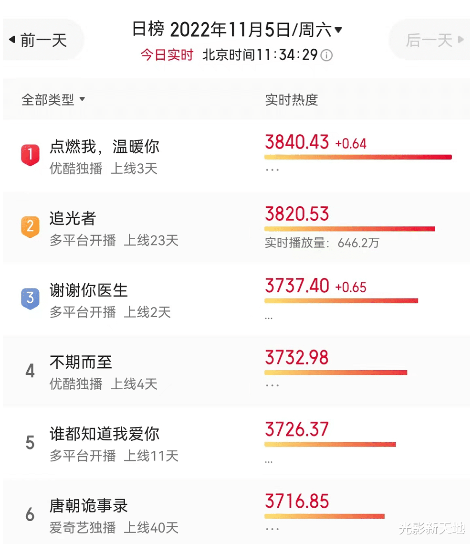Click the red rank 1 badge
Viewport: 472px width, 544px height.
point(30,155)
